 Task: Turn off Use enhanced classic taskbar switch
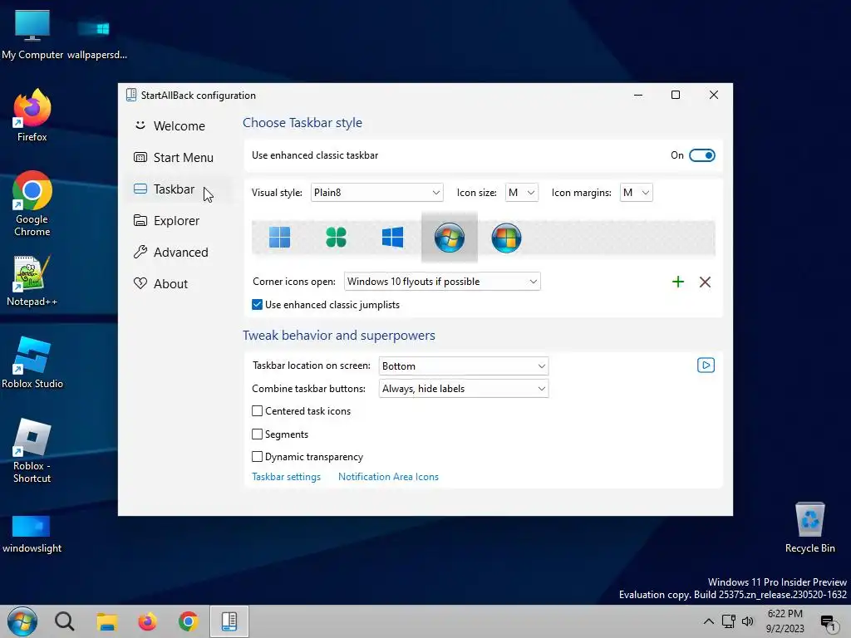click(x=701, y=155)
